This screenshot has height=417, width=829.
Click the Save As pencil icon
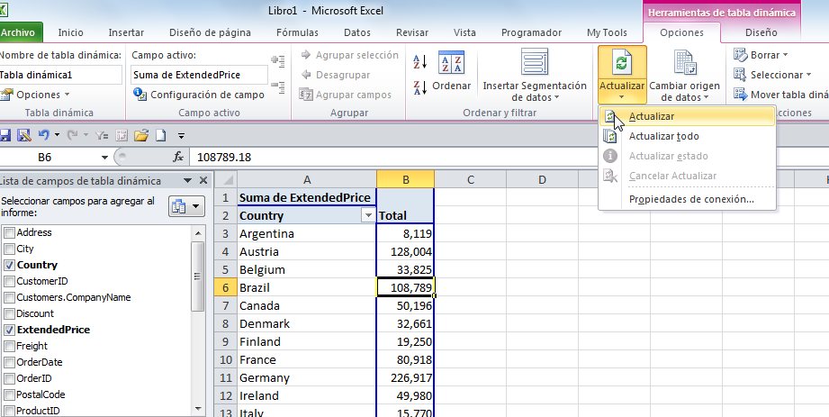[x=23, y=135]
